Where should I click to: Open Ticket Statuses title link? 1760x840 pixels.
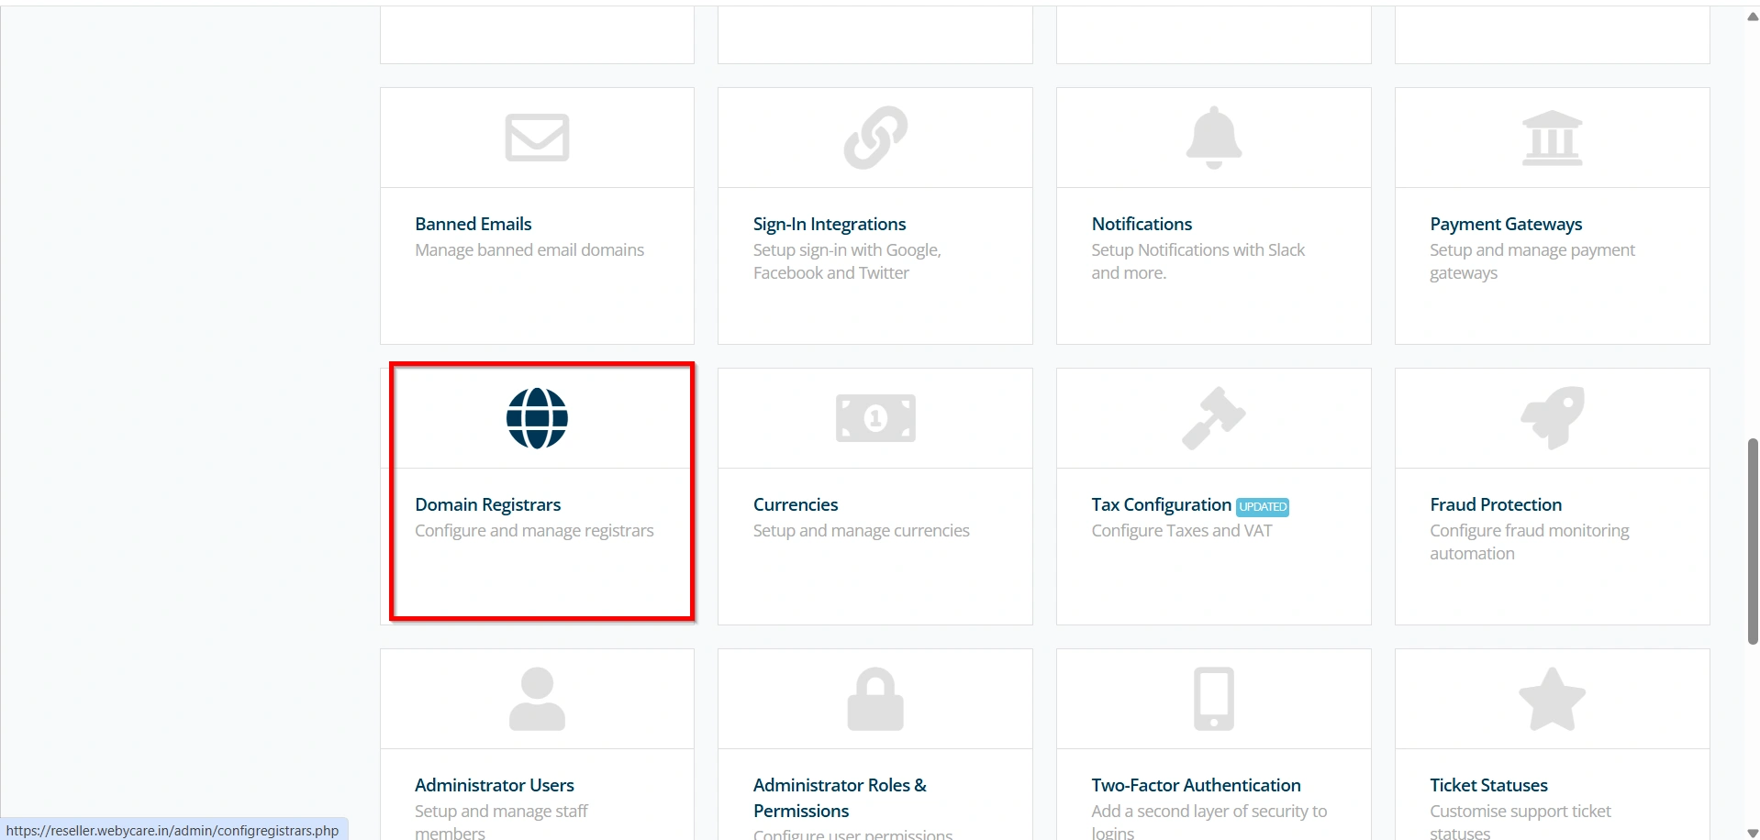pyautogui.click(x=1488, y=785)
